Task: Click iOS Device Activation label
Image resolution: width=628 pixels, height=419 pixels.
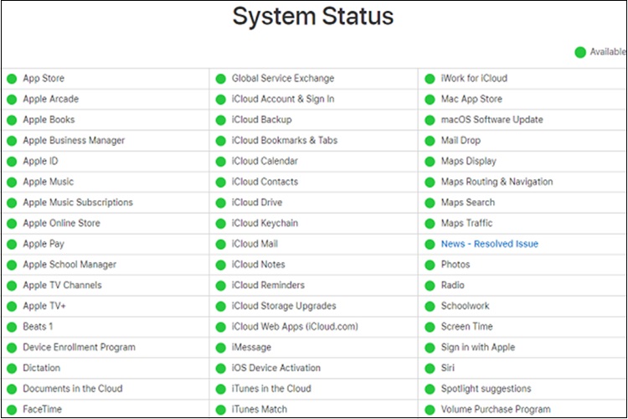Action: point(276,368)
